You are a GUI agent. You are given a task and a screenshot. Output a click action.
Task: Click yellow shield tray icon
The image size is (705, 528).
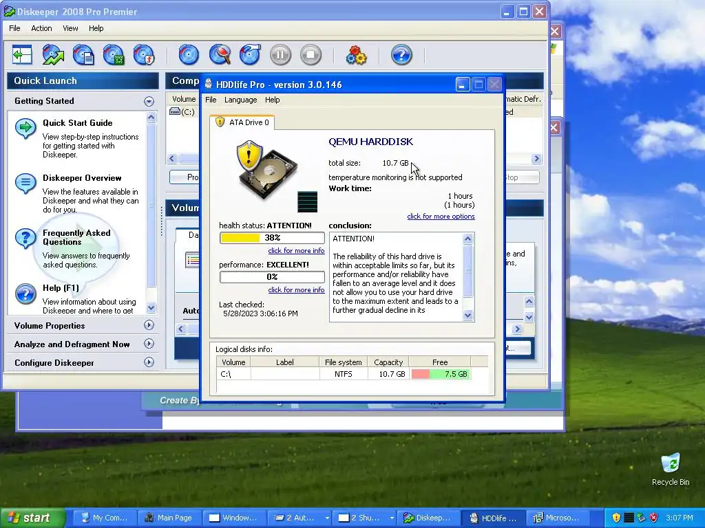pyautogui.click(x=616, y=518)
